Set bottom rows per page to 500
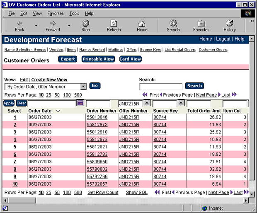 point(78,193)
